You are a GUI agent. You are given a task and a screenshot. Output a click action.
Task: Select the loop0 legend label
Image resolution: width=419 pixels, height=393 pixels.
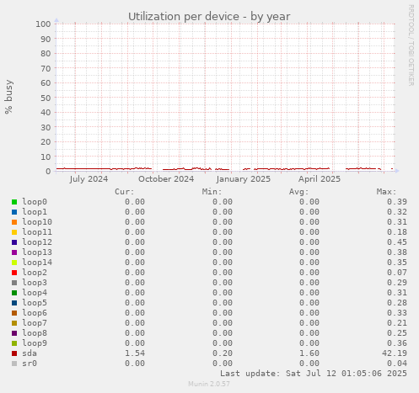35,202
